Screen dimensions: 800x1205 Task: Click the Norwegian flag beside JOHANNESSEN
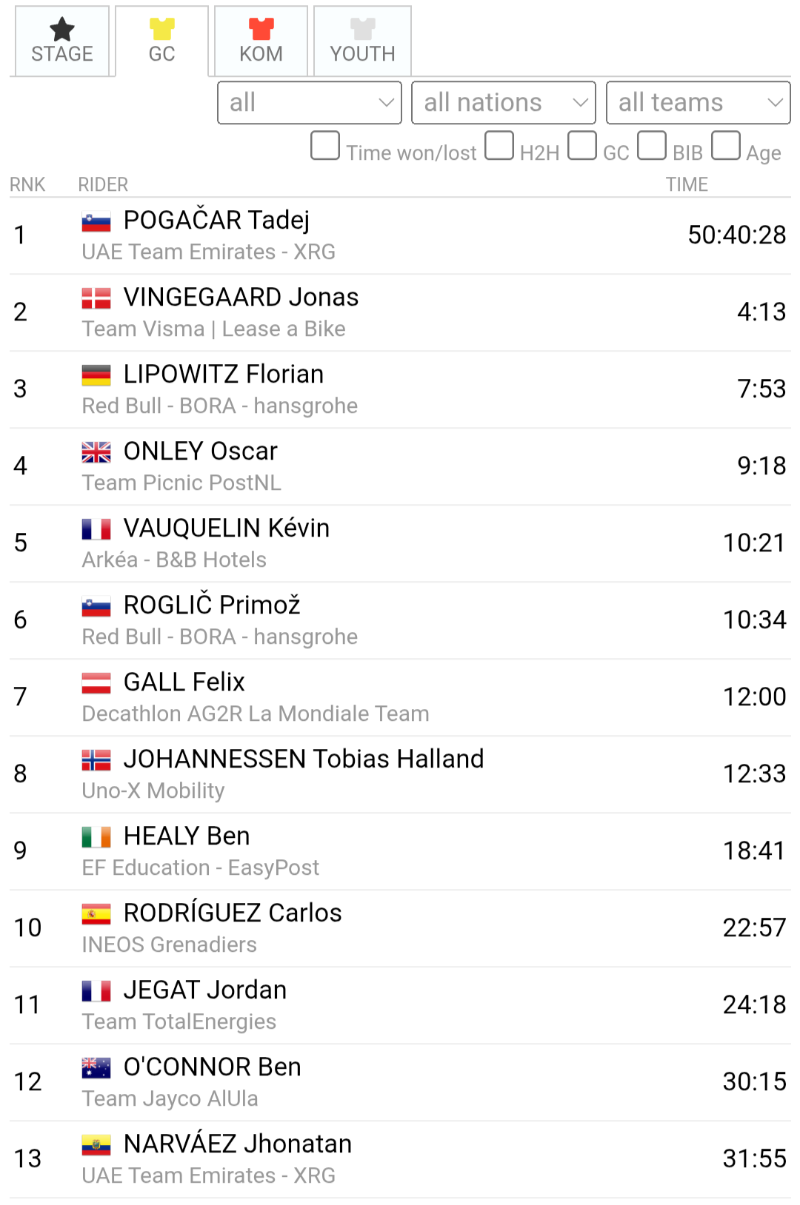click(x=96, y=760)
